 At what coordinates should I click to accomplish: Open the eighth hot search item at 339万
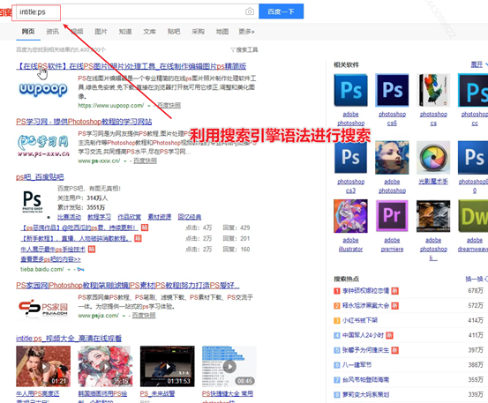(366, 394)
